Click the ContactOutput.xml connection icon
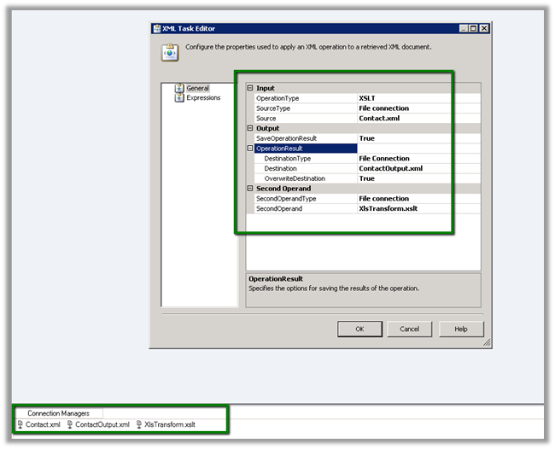This screenshot has width=555, height=449. pos(70,424)
